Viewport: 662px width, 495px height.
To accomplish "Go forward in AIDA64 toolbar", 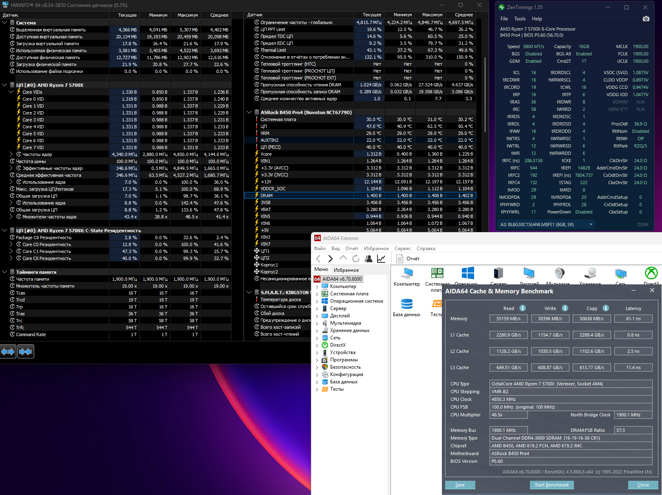I will click(x=330, y=259).
